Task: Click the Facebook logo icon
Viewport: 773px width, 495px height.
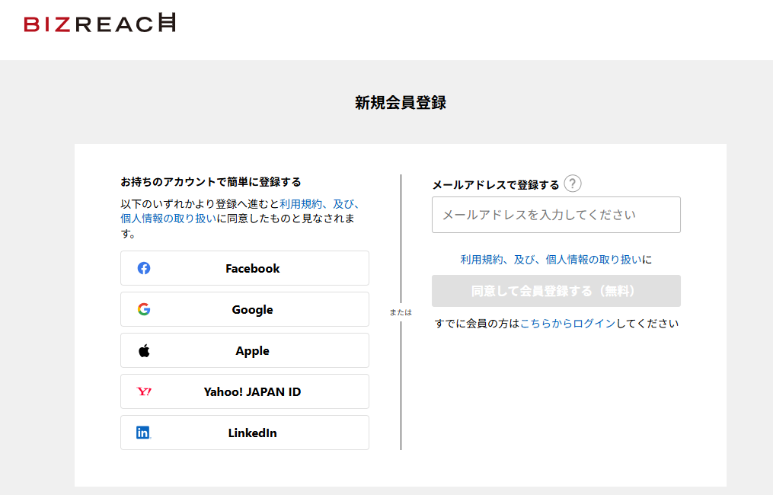Action: click(x=144, y=268)
